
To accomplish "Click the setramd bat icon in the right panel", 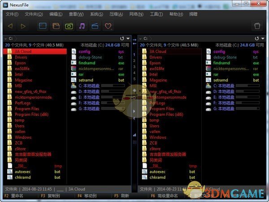I will point(208,80).
